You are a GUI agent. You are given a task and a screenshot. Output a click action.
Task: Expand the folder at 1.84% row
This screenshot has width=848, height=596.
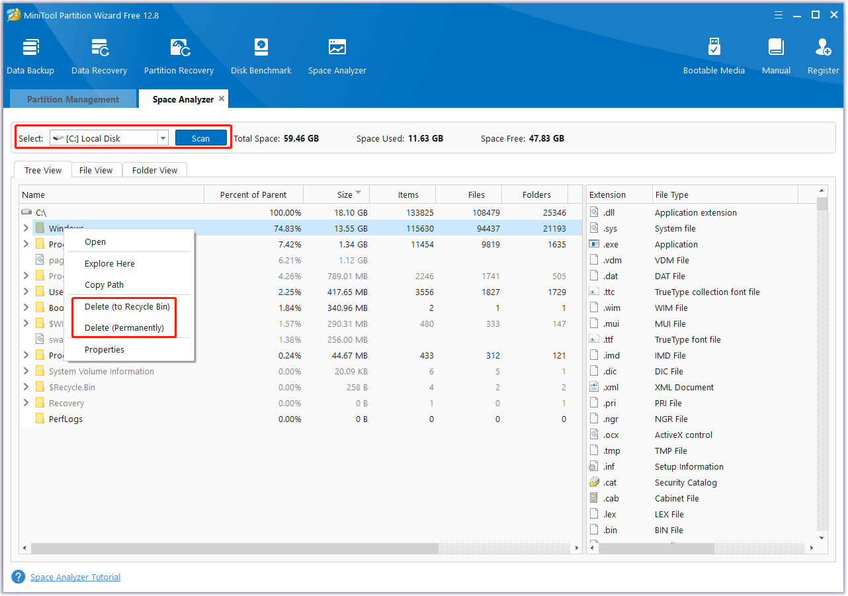click(26, 308)
